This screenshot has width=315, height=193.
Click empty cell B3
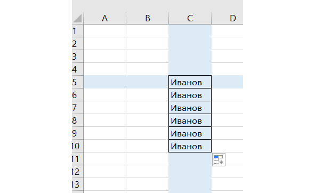point(148,57)
